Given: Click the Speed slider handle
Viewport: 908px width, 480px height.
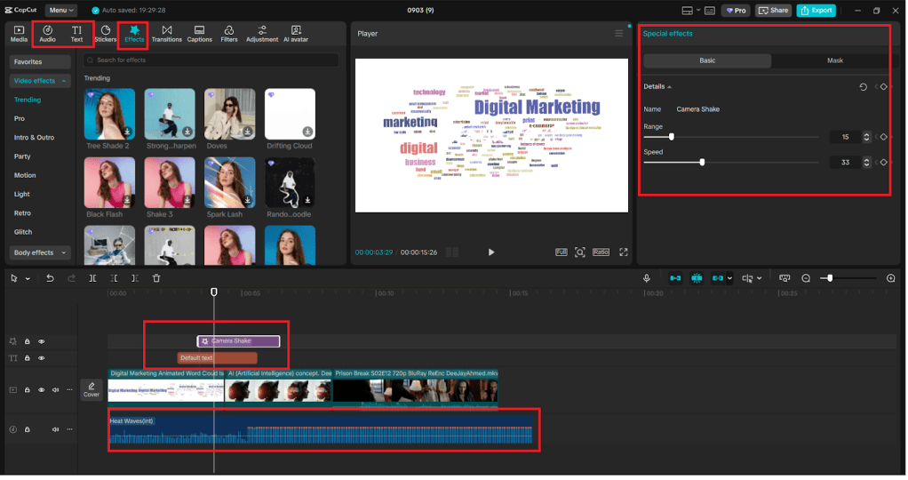Looking at the screenshot, I should pyautogui.click(x=702, y=163).
